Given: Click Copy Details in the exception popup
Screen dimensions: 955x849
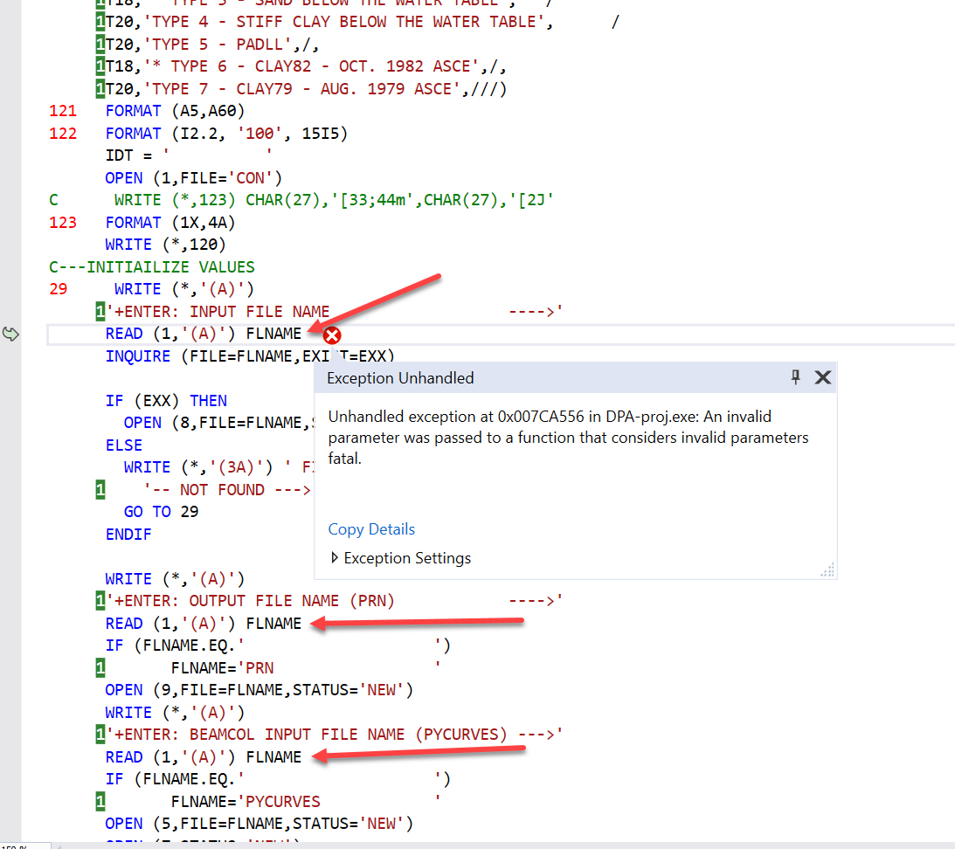Looking at the screenshot, I should pyautogui.click(x=370, y=529).
